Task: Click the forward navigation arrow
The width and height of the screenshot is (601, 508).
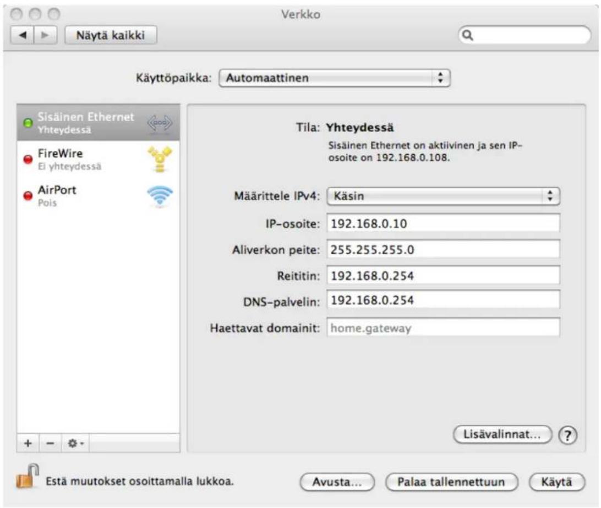Action: pyautogui.click(x=45, y=35)
